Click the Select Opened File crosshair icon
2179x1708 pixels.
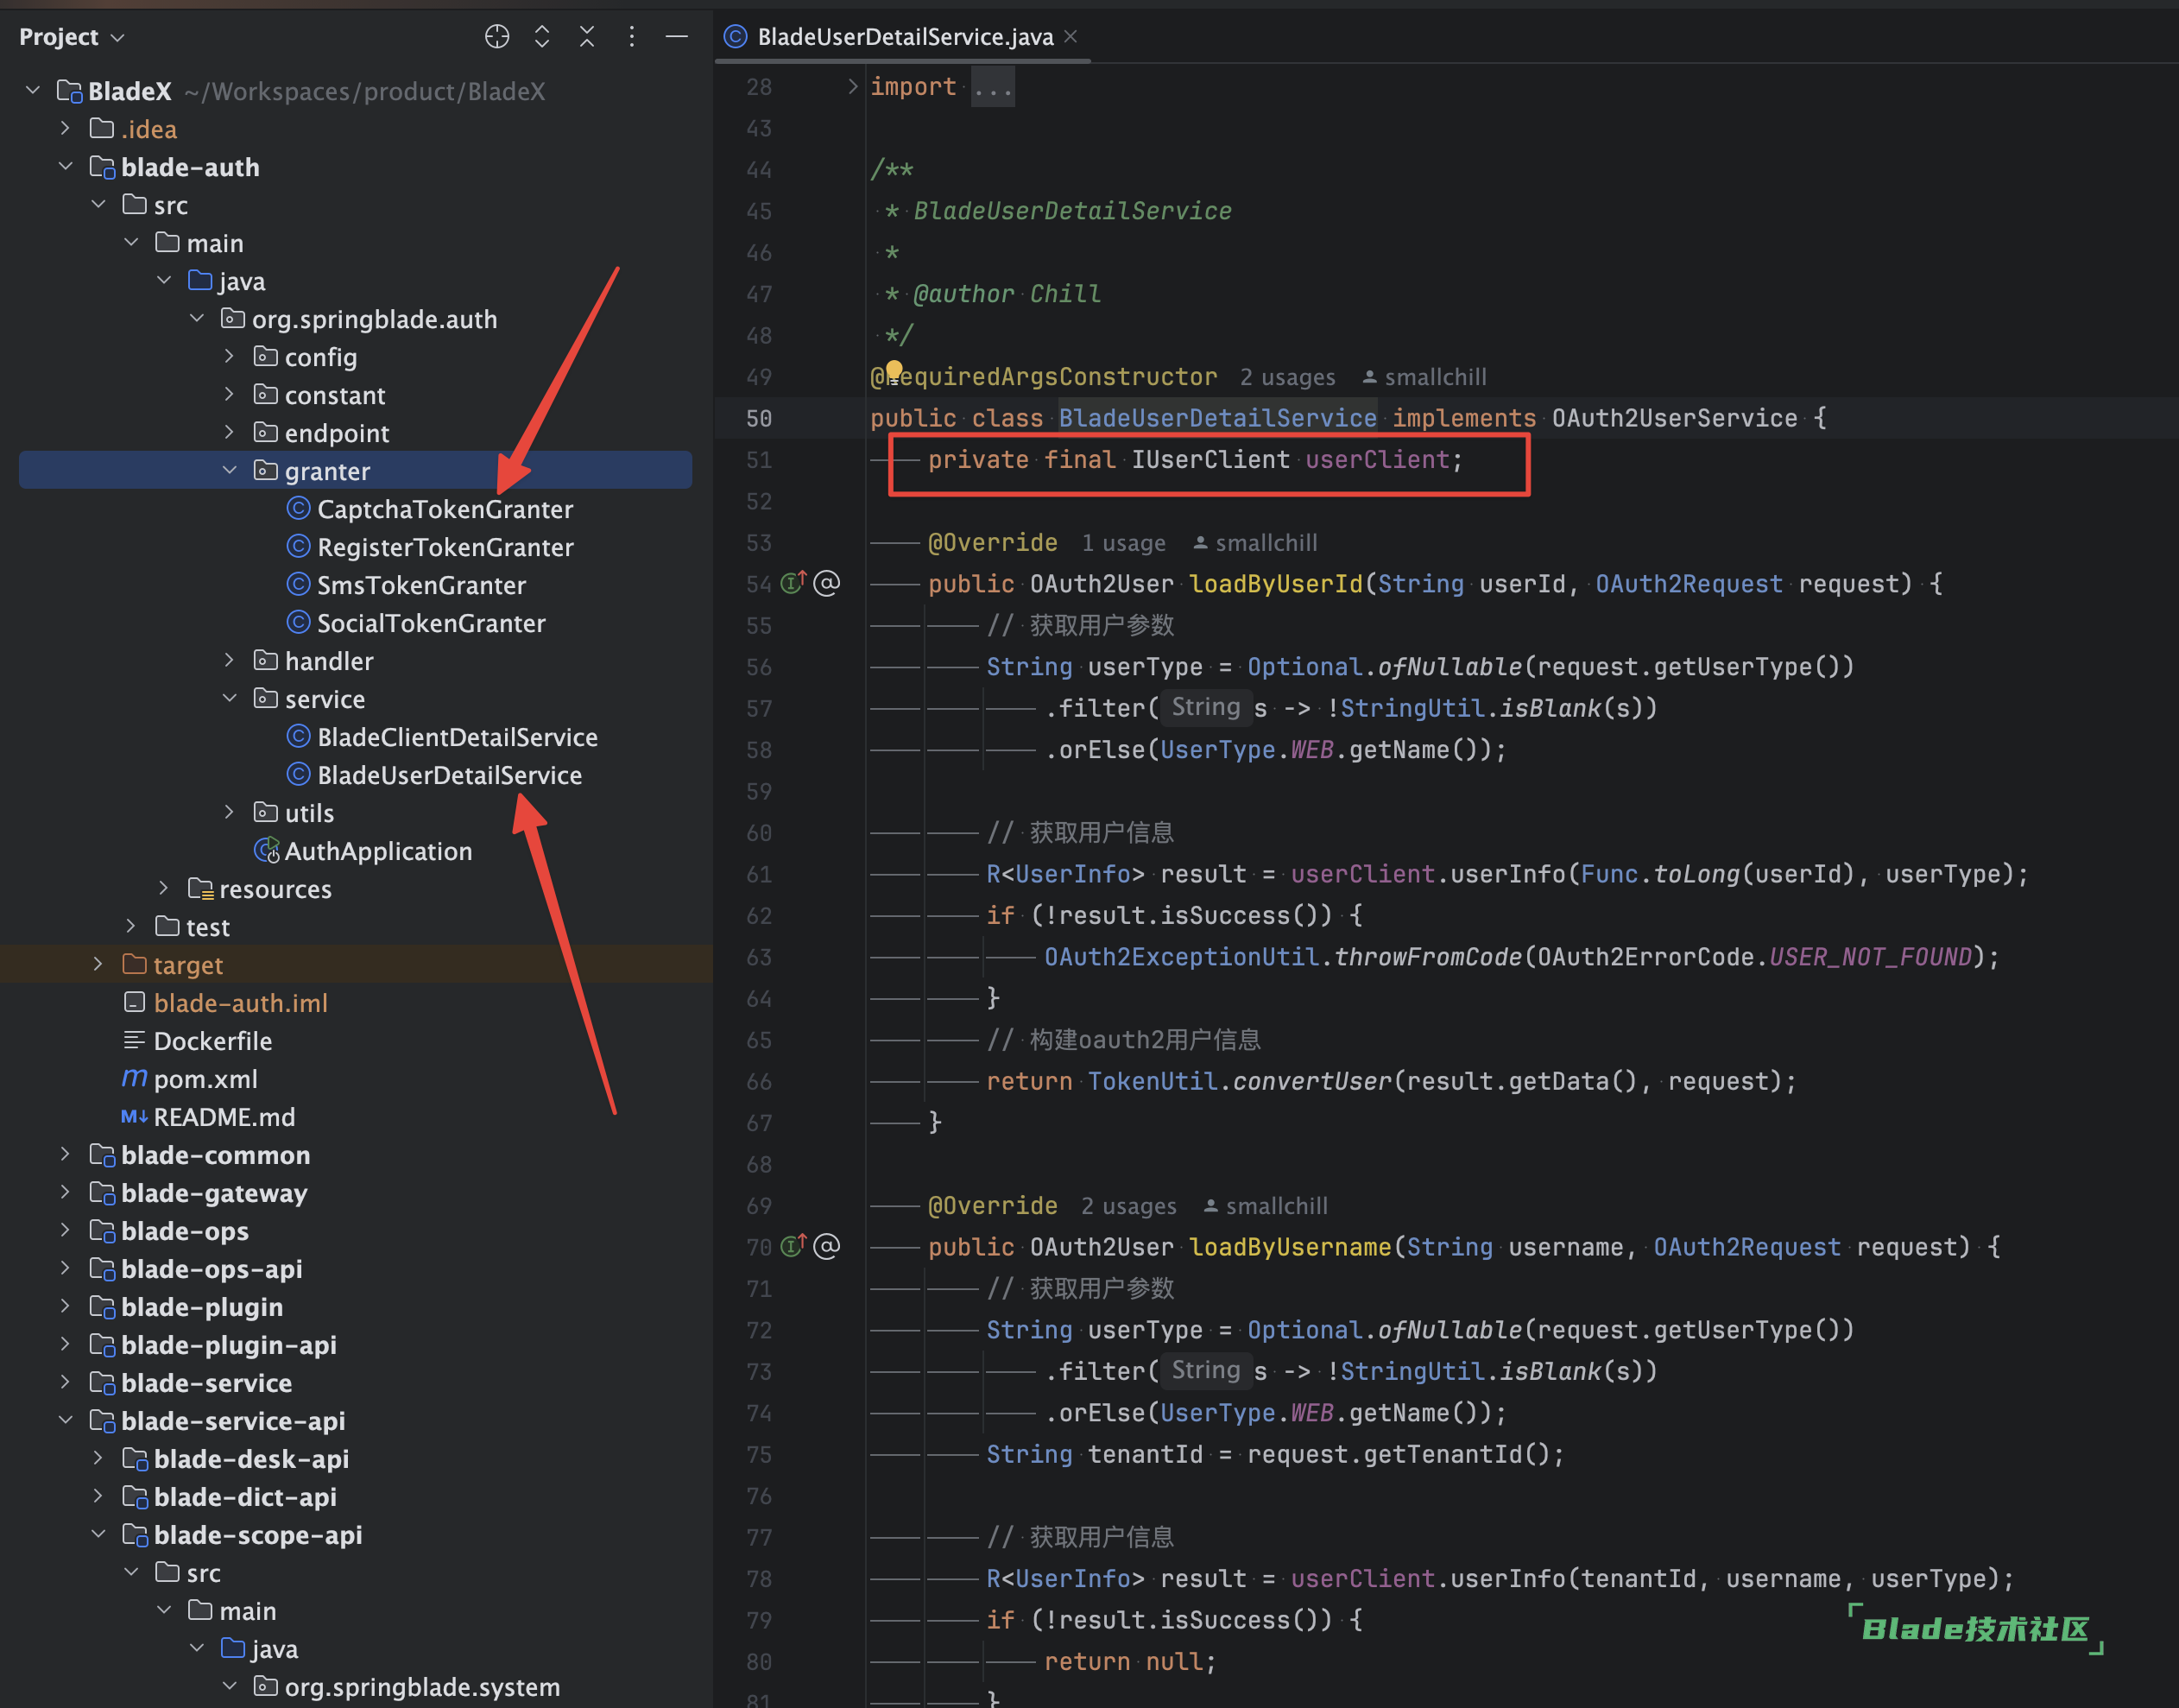(x=496, y=37)
